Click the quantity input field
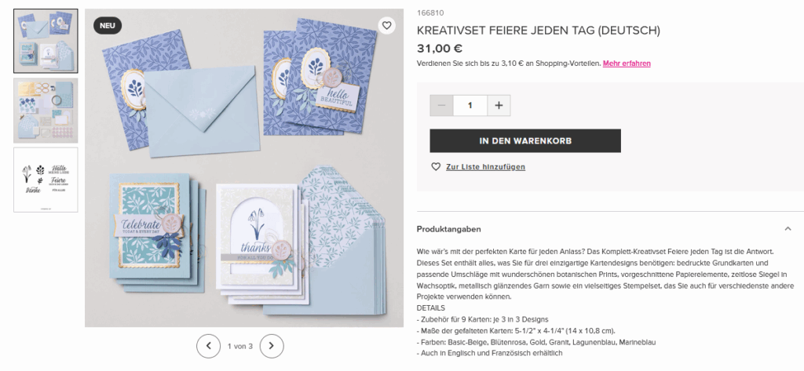 (470, 106)
